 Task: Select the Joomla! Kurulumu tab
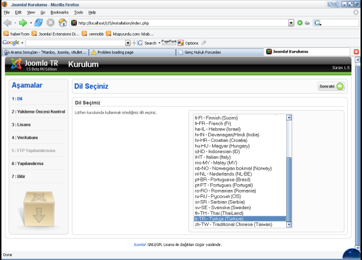[x=307, y=51]
